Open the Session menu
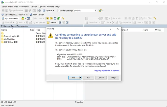Viewport: 167px width, 107px height. pos(34,7)
